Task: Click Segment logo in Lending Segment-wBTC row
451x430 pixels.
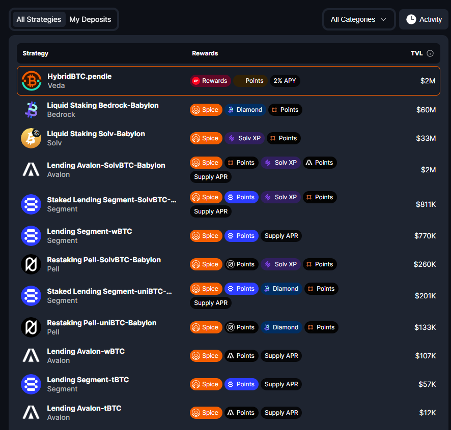Action: coord(31,236)
